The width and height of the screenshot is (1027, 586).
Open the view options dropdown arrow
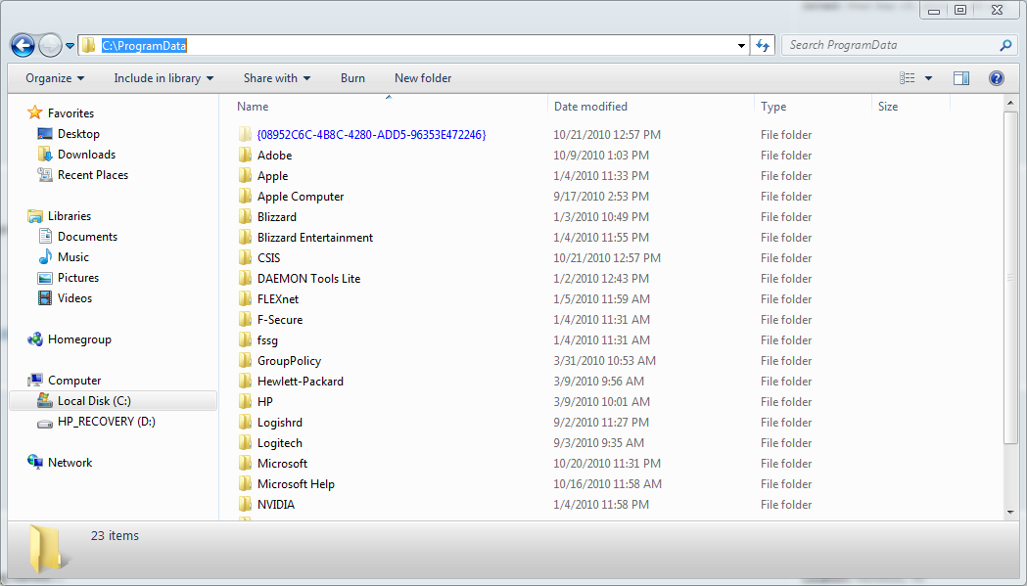(928, 78)
